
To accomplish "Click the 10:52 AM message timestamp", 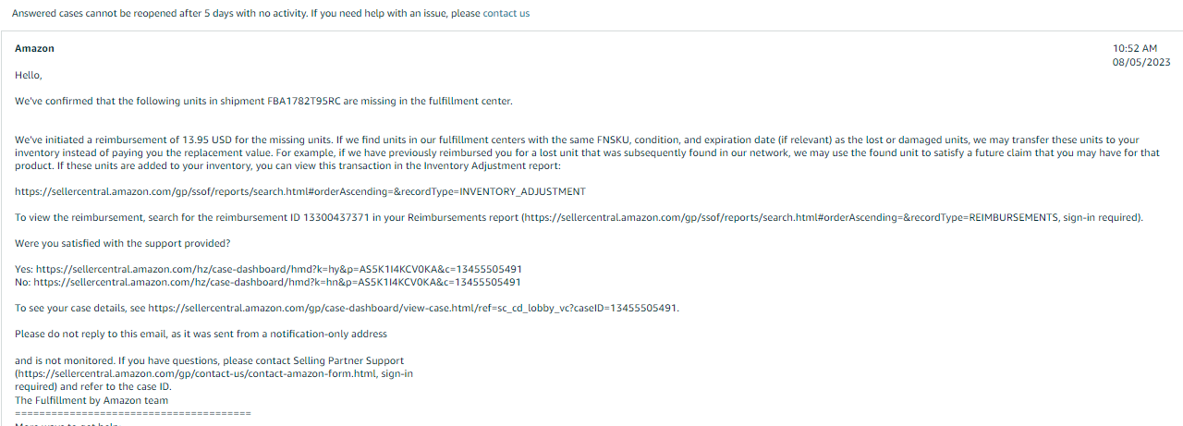I will click(x=1135, y=48).
